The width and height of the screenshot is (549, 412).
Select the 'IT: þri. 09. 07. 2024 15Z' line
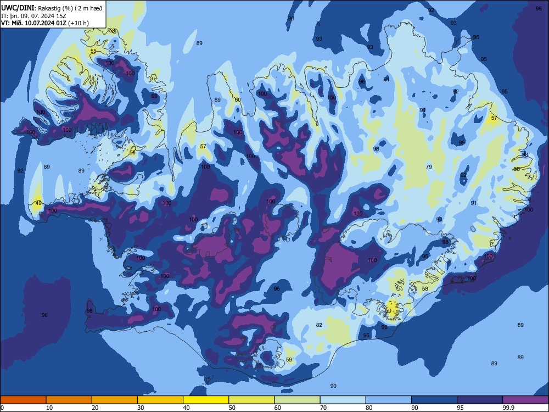click(33, 16)
